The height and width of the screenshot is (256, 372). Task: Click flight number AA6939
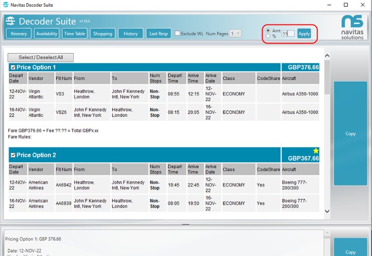64,203
